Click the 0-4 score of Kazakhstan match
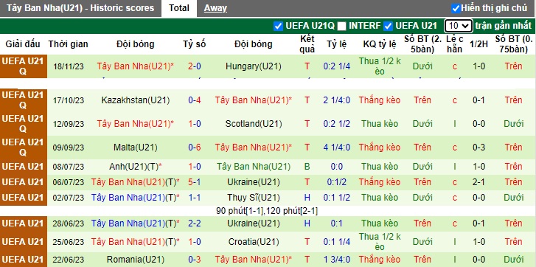This screenshot has height=267, width=536. [x=194, y=100]
